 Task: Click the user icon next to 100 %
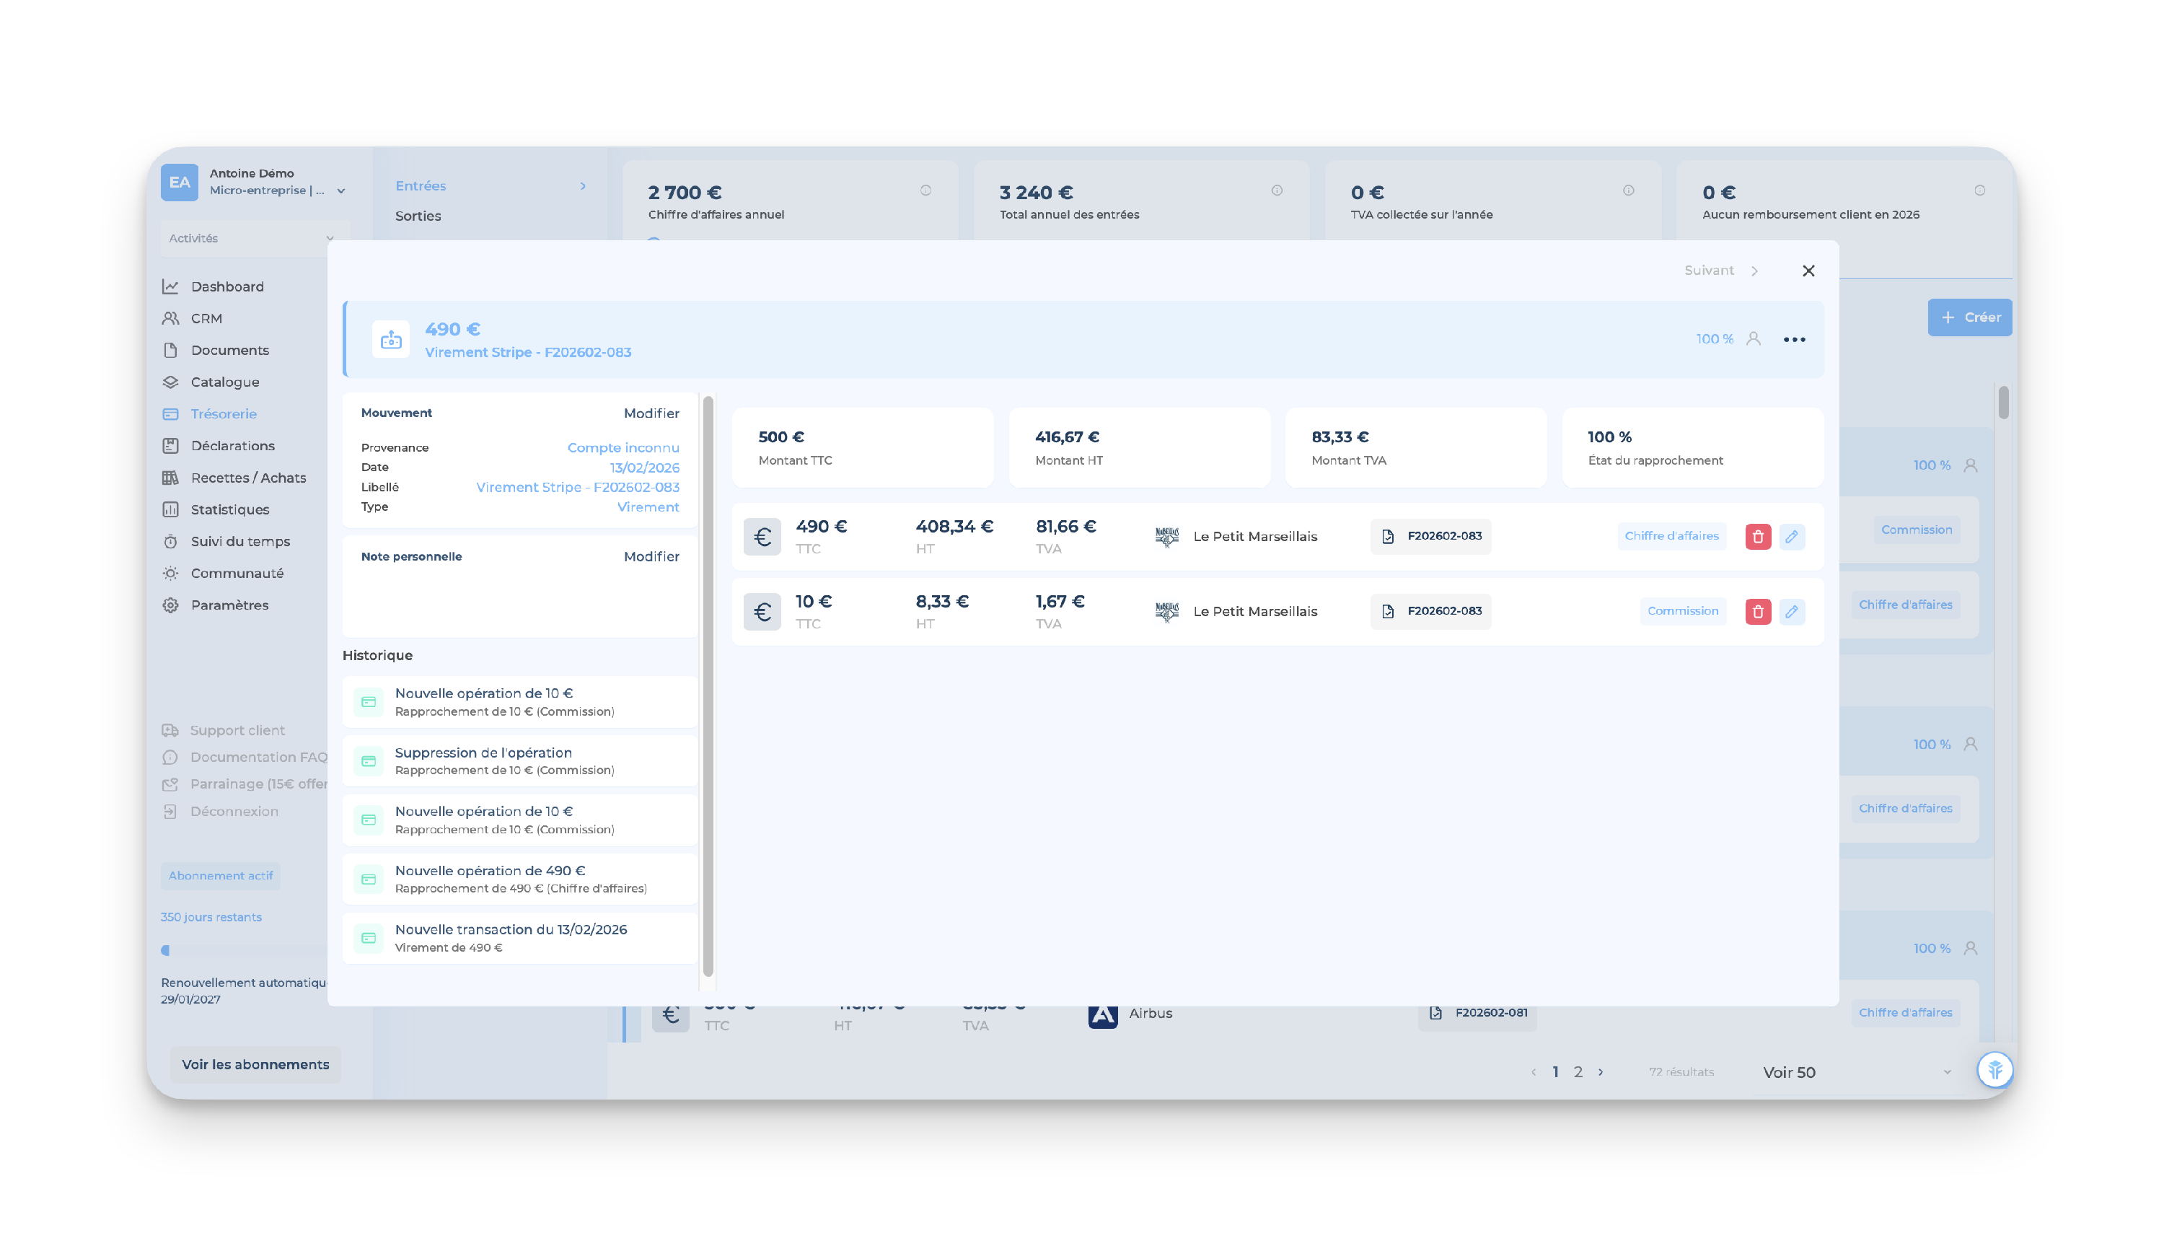tap(1753, 339)
